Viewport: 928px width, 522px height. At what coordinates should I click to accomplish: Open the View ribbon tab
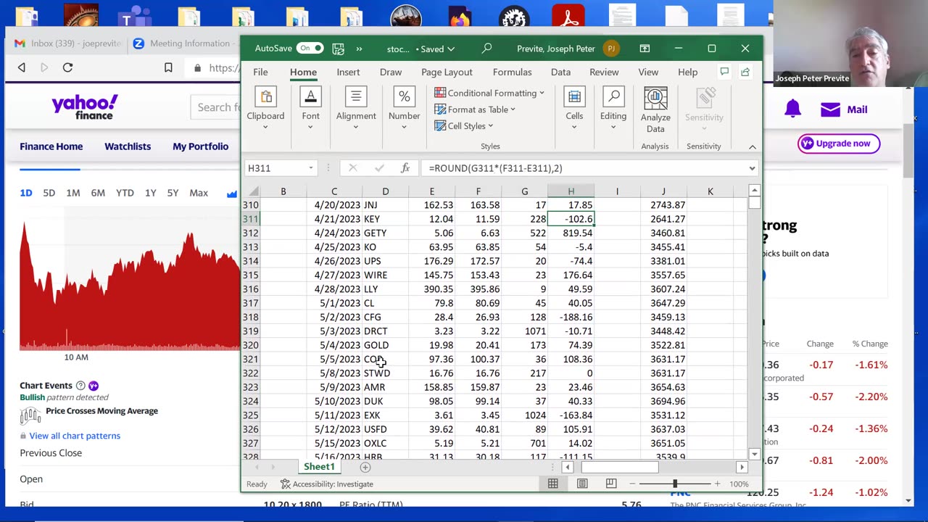pyautogui.click(x=648, y=72)
